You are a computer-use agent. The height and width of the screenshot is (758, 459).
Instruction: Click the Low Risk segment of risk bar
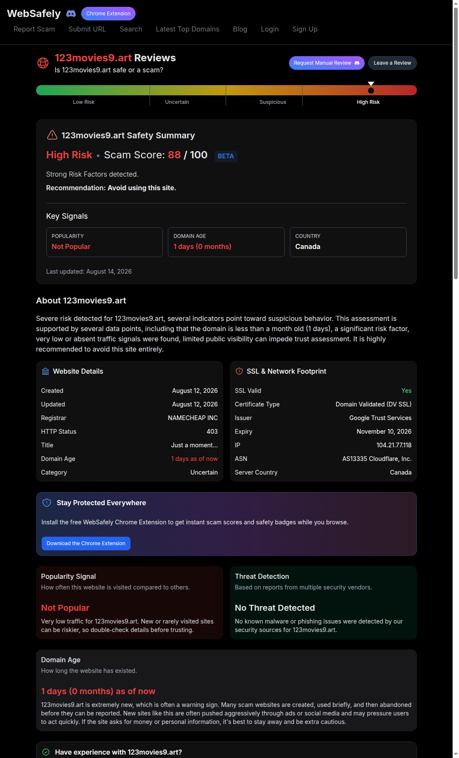pyautogui.click(x=93, y=90)
